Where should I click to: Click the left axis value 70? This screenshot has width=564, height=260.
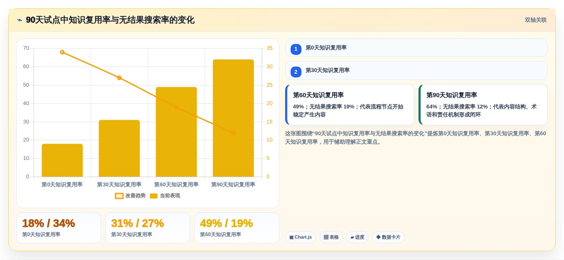(x=26, y=48)
